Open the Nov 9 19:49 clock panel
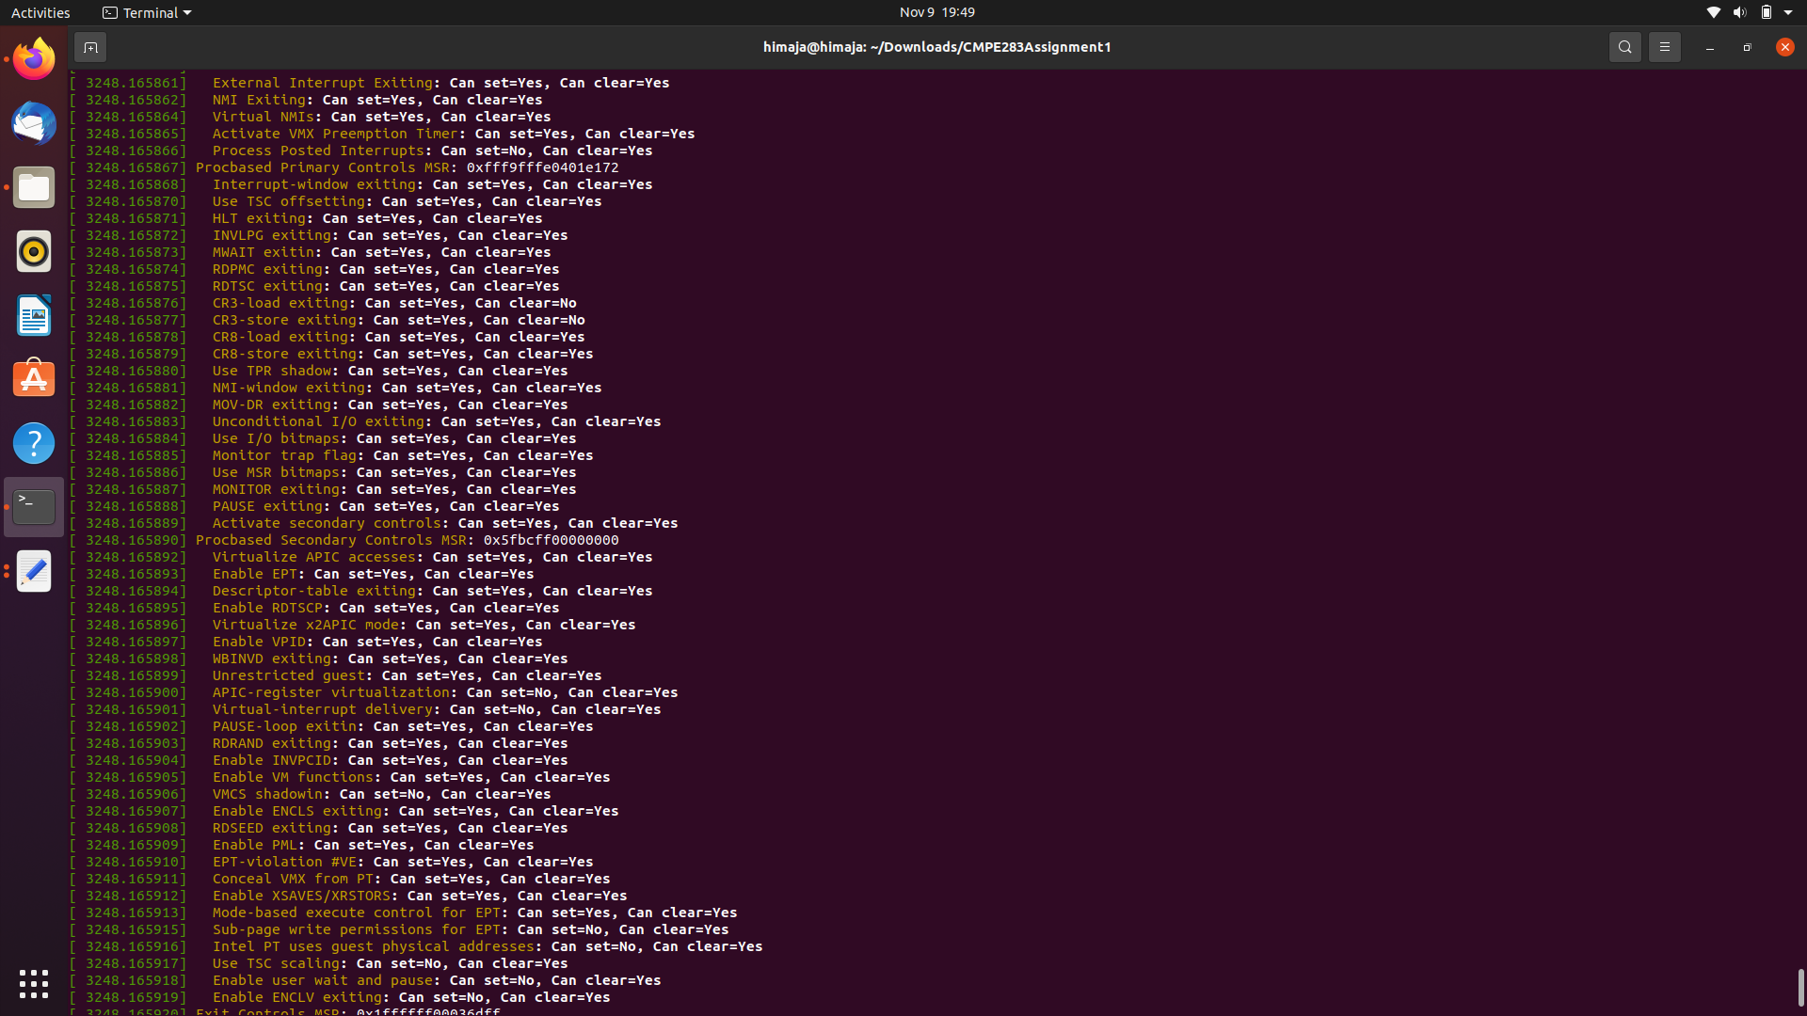The height and width of the screenshot is (1016, 1807). pos(936,12)
